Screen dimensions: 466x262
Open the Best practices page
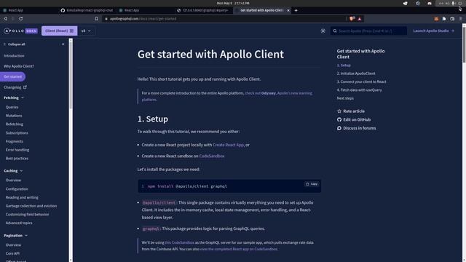pyautogui.click(x=17, y=159)
